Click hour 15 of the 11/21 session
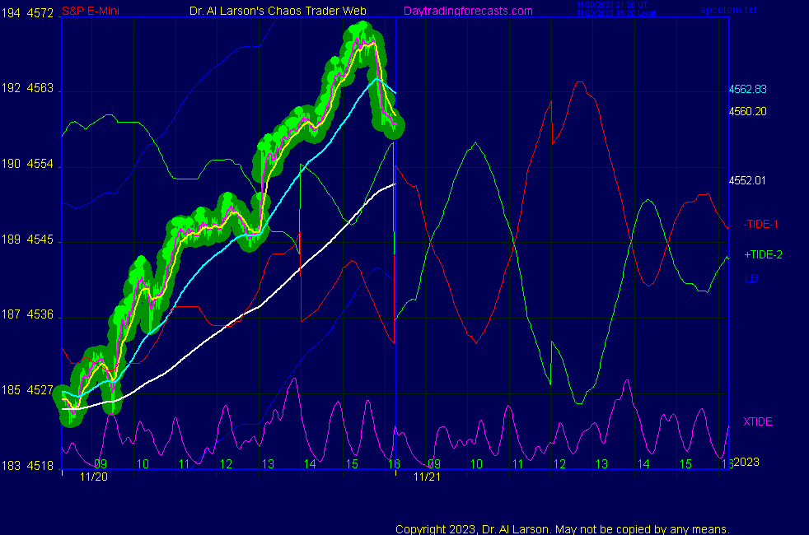 point(685,464)
